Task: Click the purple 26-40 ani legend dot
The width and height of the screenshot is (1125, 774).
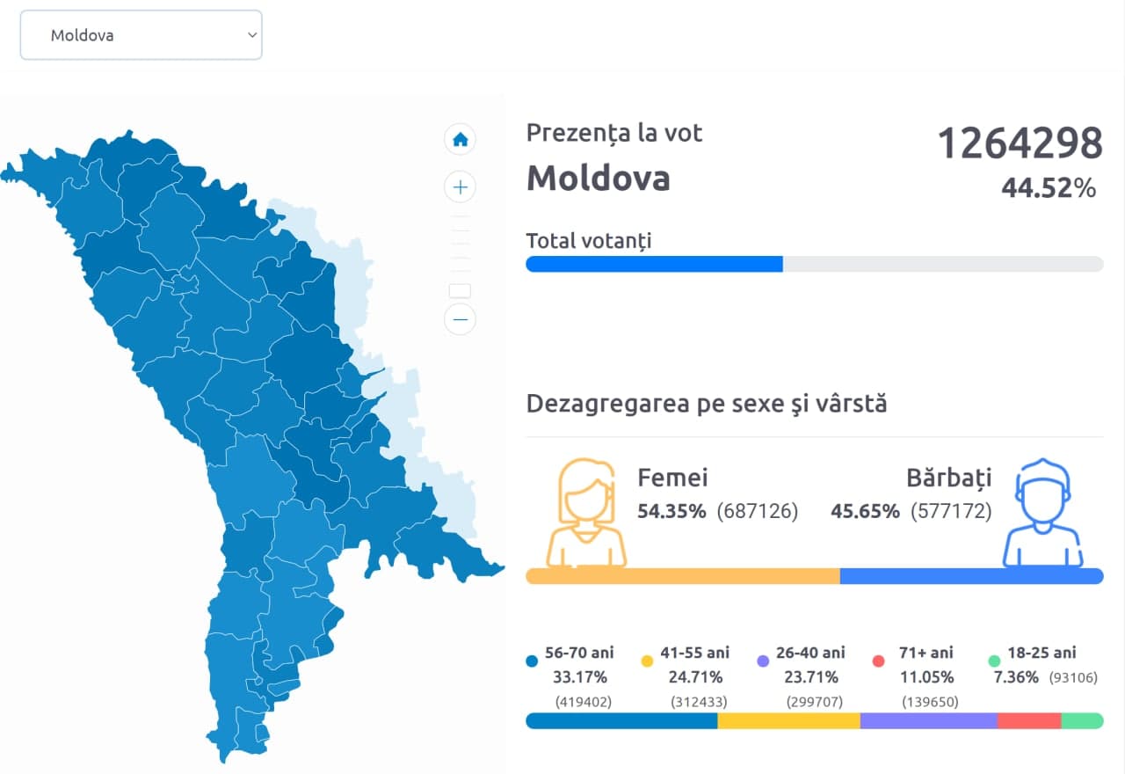Action: click(762, 661)
